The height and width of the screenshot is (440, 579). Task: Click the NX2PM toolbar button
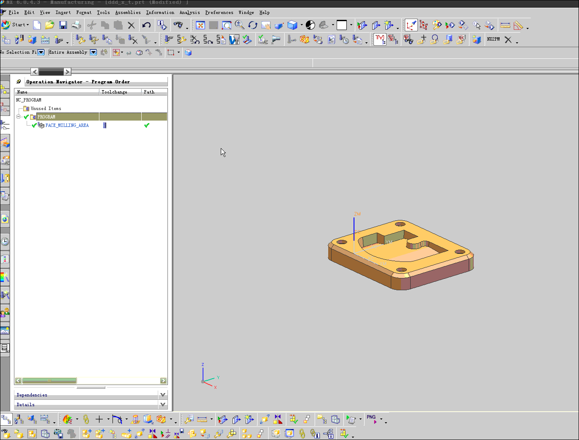tap(493, 39)
